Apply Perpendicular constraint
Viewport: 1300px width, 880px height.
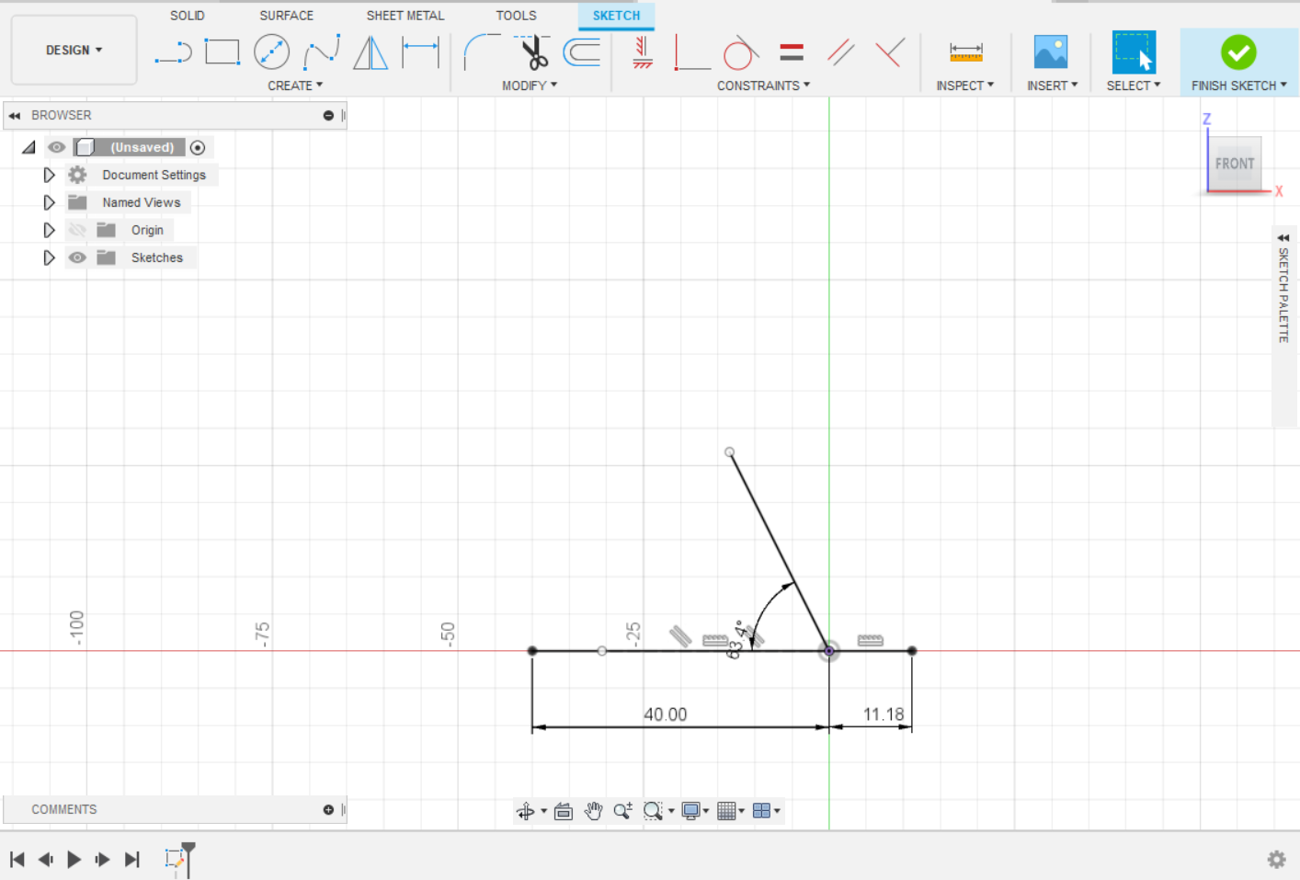pyautogui.click(x=890, y=52)
